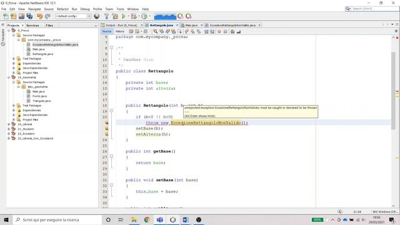Viewport: 400px width, 225px height.
Task: Open the File menu
Action: (x=4, y=9)
